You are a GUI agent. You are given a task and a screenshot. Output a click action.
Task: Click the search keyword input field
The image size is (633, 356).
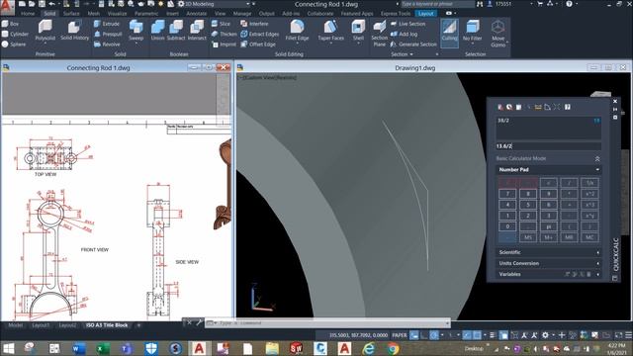click(x=437, y=4)
